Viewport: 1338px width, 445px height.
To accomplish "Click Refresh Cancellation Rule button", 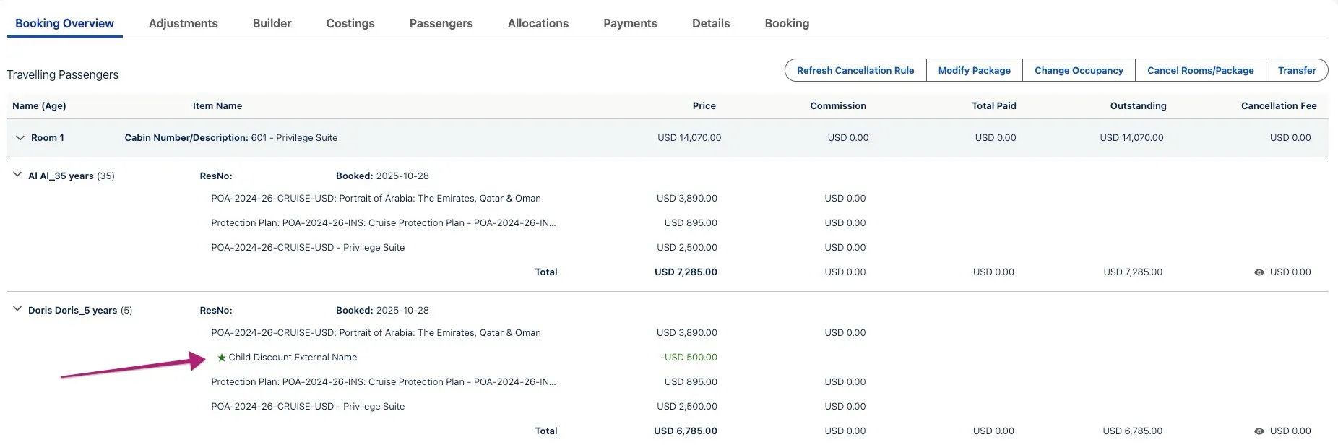I will pos(855,70).
